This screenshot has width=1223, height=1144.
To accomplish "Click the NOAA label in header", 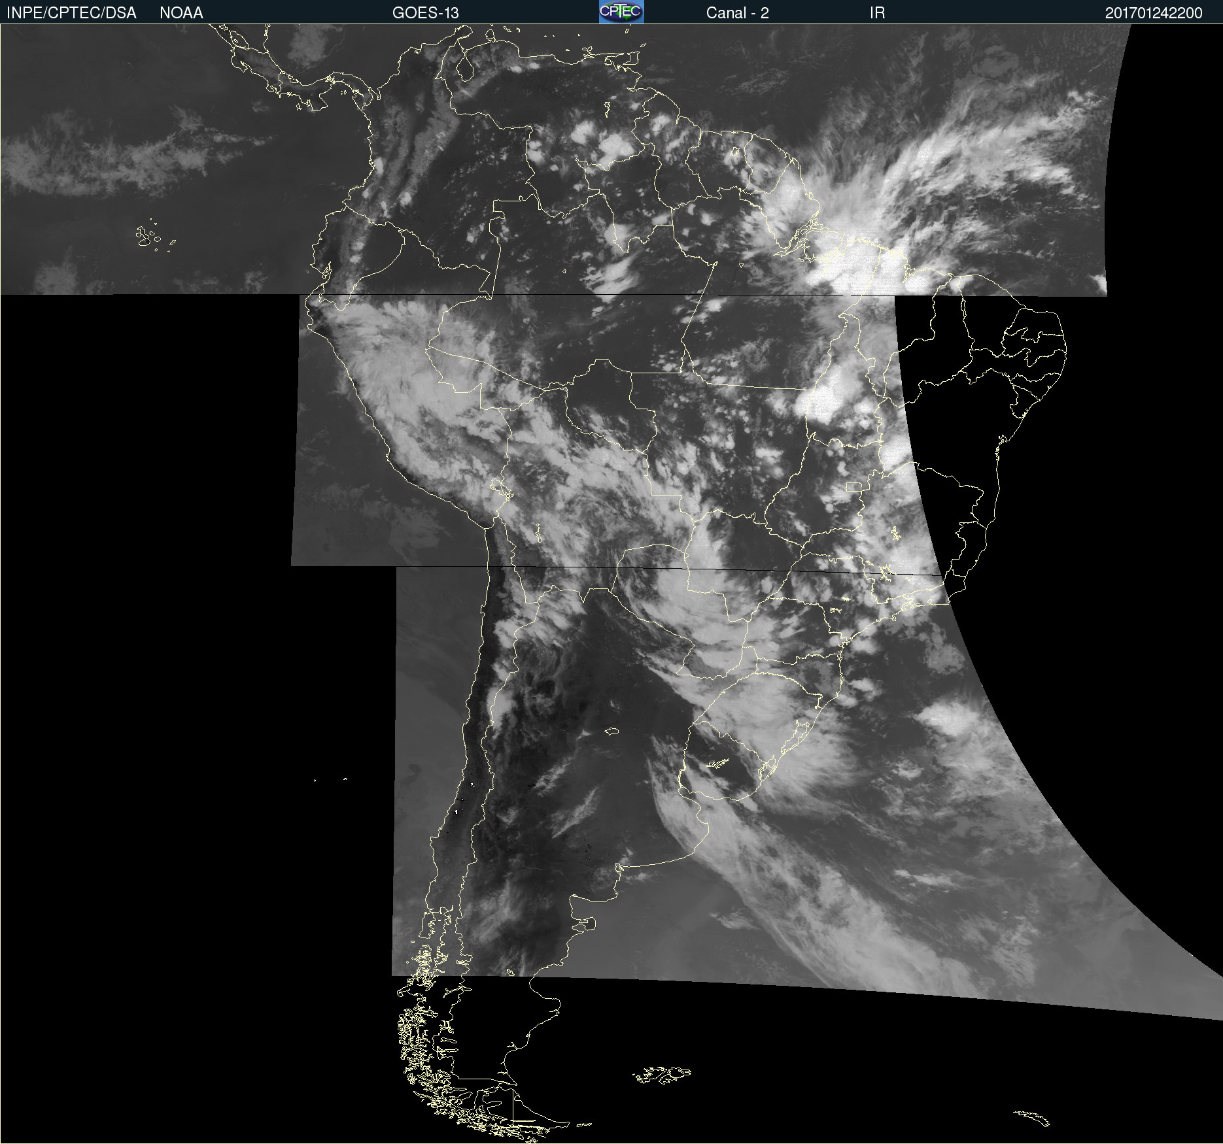I will 181,13.
